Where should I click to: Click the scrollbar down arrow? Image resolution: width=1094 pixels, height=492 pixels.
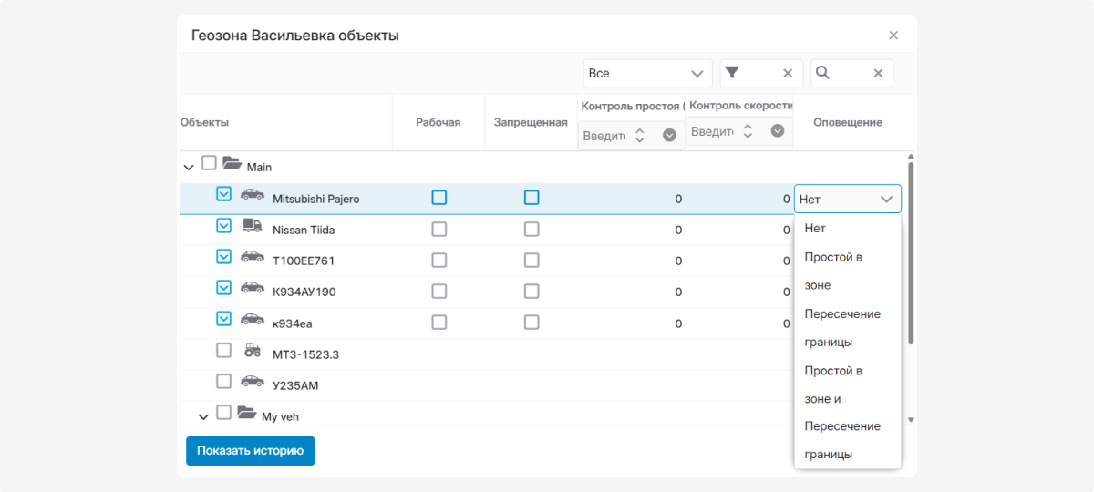[911, 420]
